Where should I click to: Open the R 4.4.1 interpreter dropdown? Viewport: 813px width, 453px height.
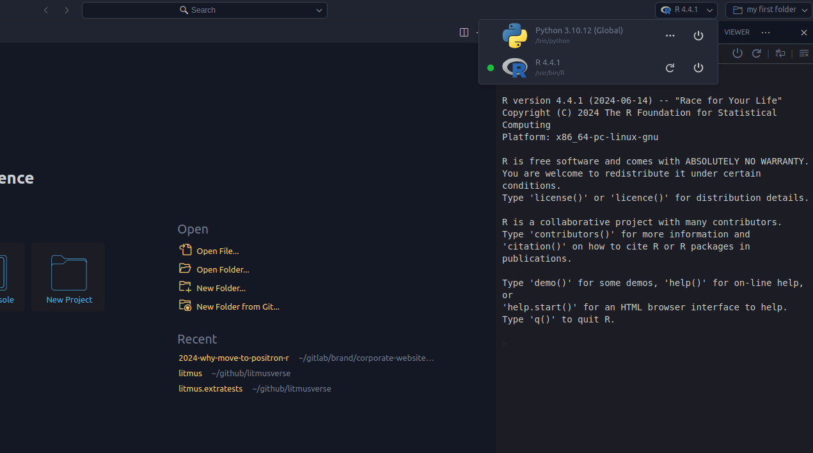(686, 9)
